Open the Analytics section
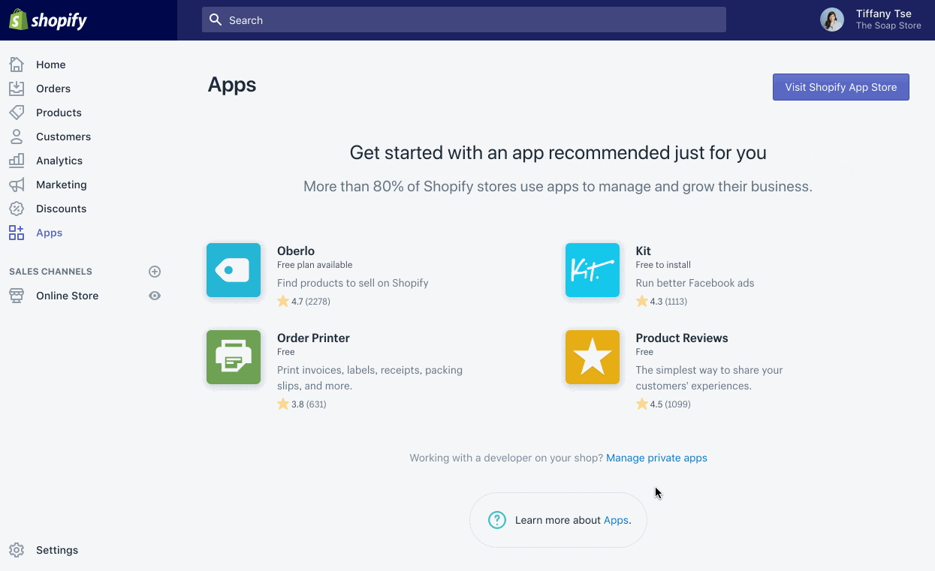 coord(59,161)
